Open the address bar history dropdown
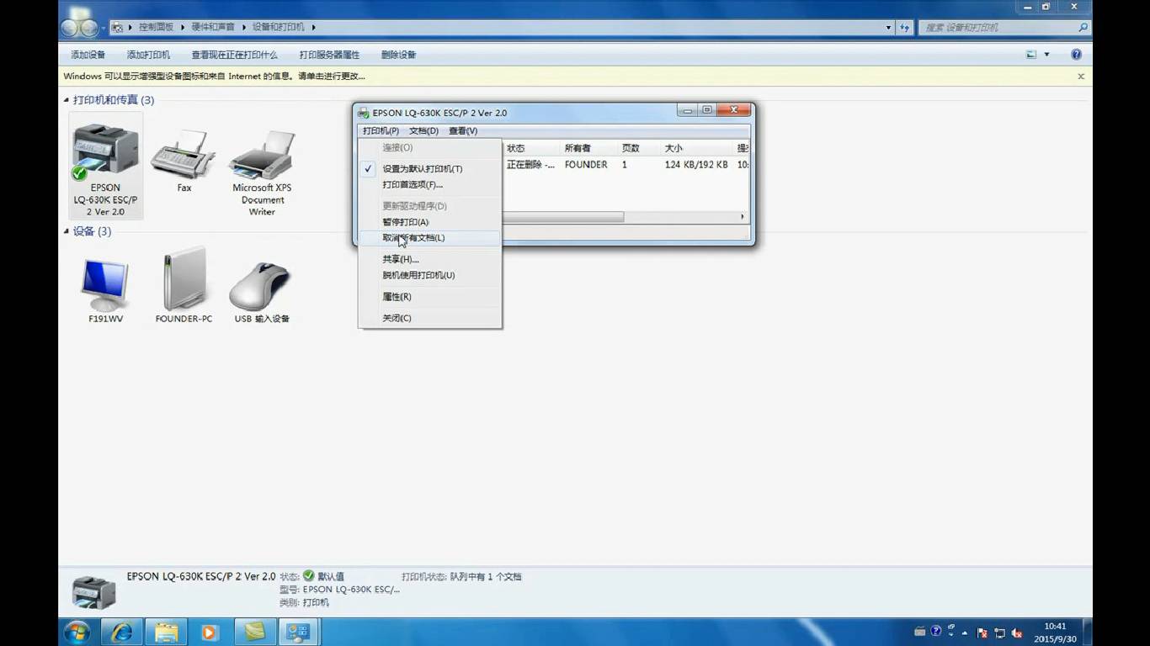Viewport: 1150px width, 646px height. point(889,27)
